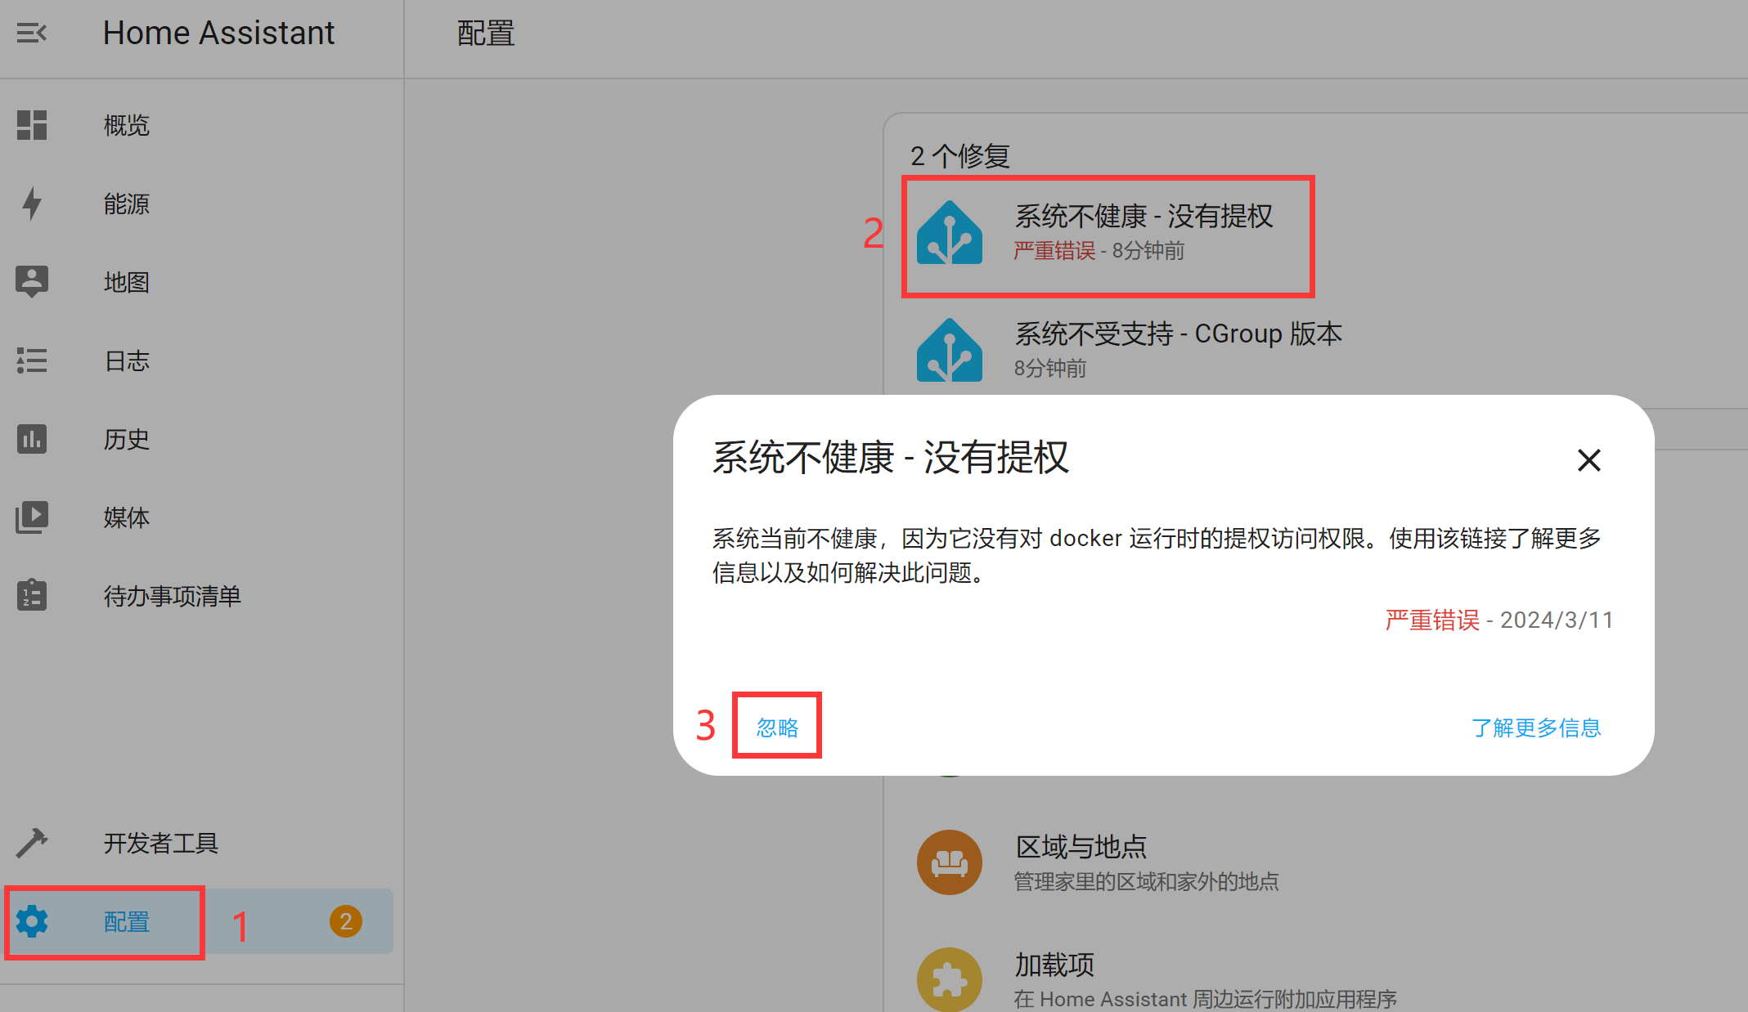Click 忽略 (Ignore) button on error dialog
The height and width of the screenshot is (1012, 1748).
[x=775, y=727]
